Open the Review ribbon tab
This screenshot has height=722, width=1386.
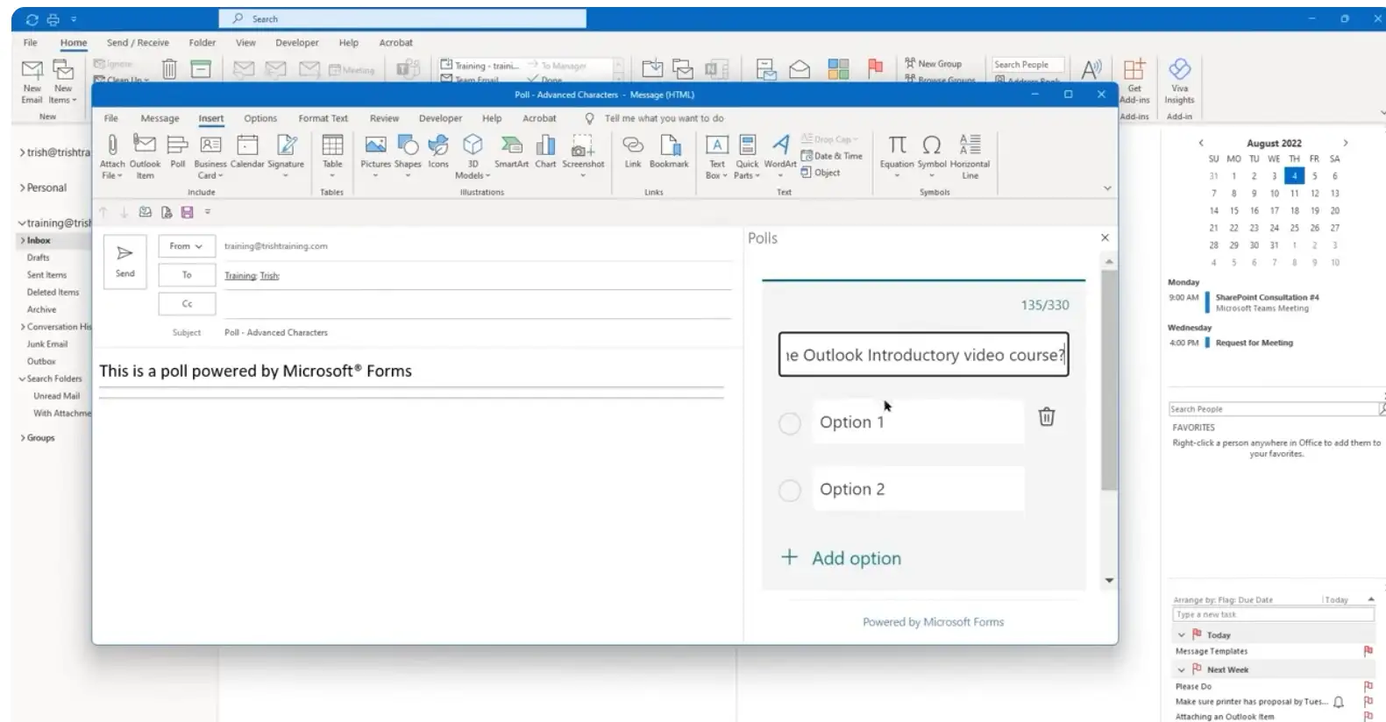384,118
